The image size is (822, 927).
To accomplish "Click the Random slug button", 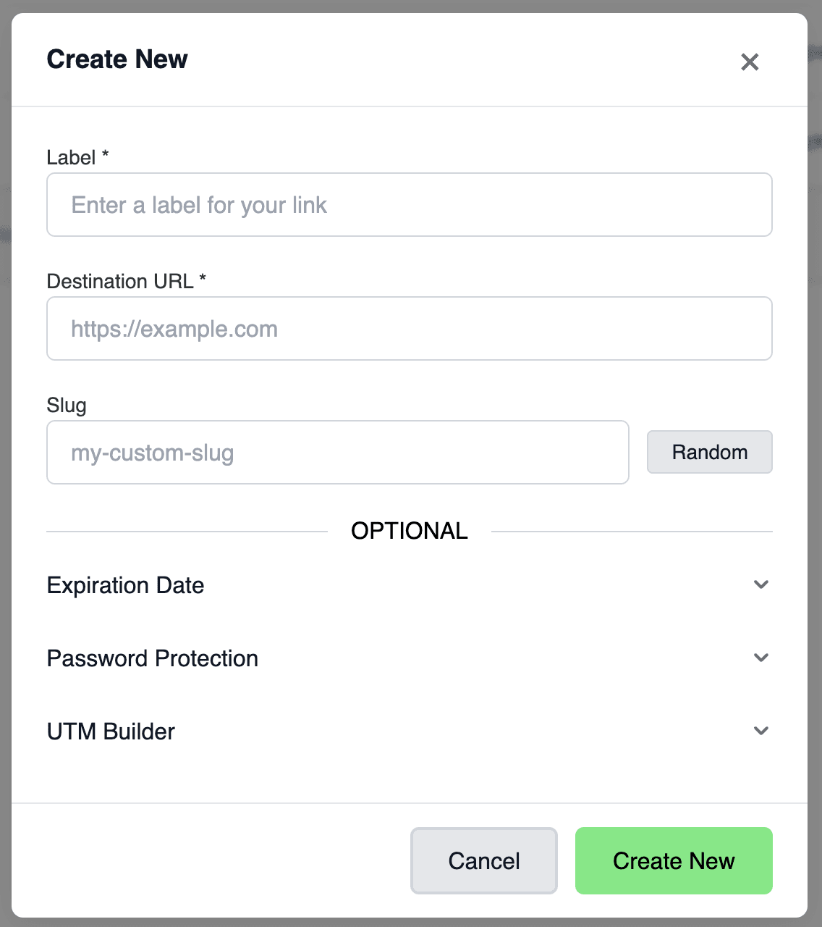I will click(708, 452).
